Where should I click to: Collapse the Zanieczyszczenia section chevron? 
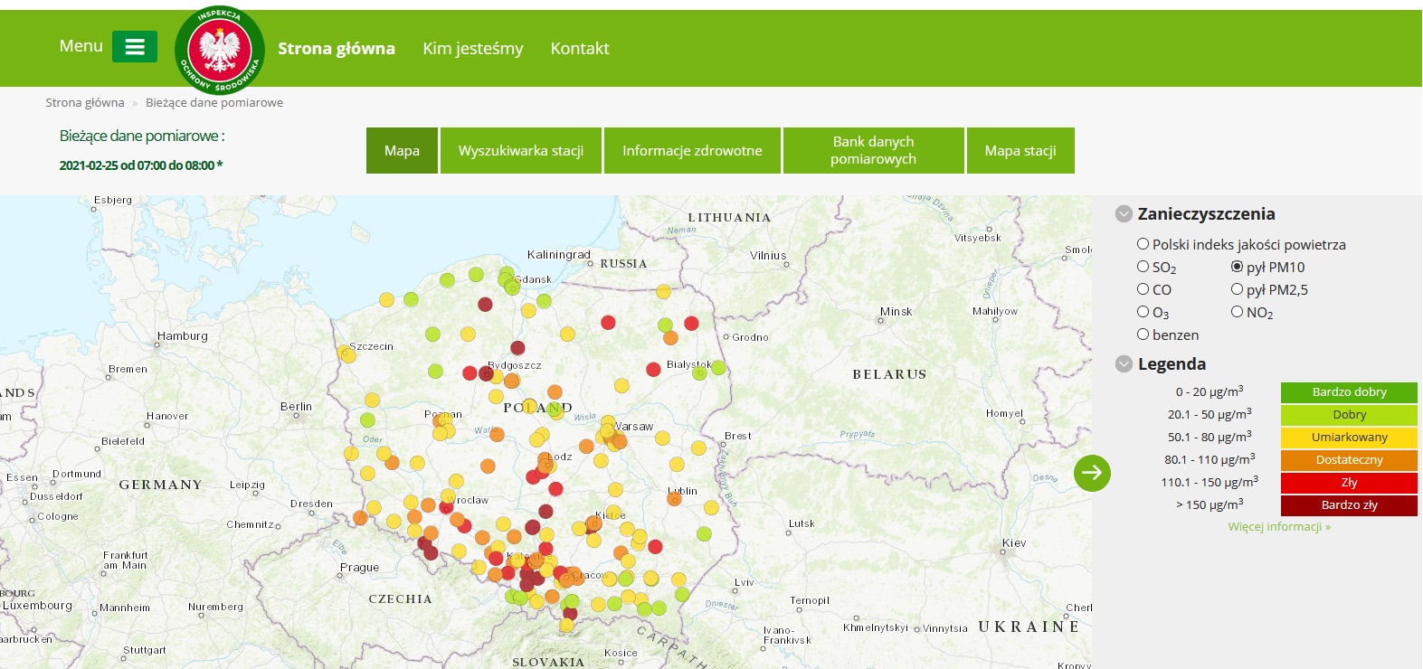pyautogui.click(x=1124, y=214)
